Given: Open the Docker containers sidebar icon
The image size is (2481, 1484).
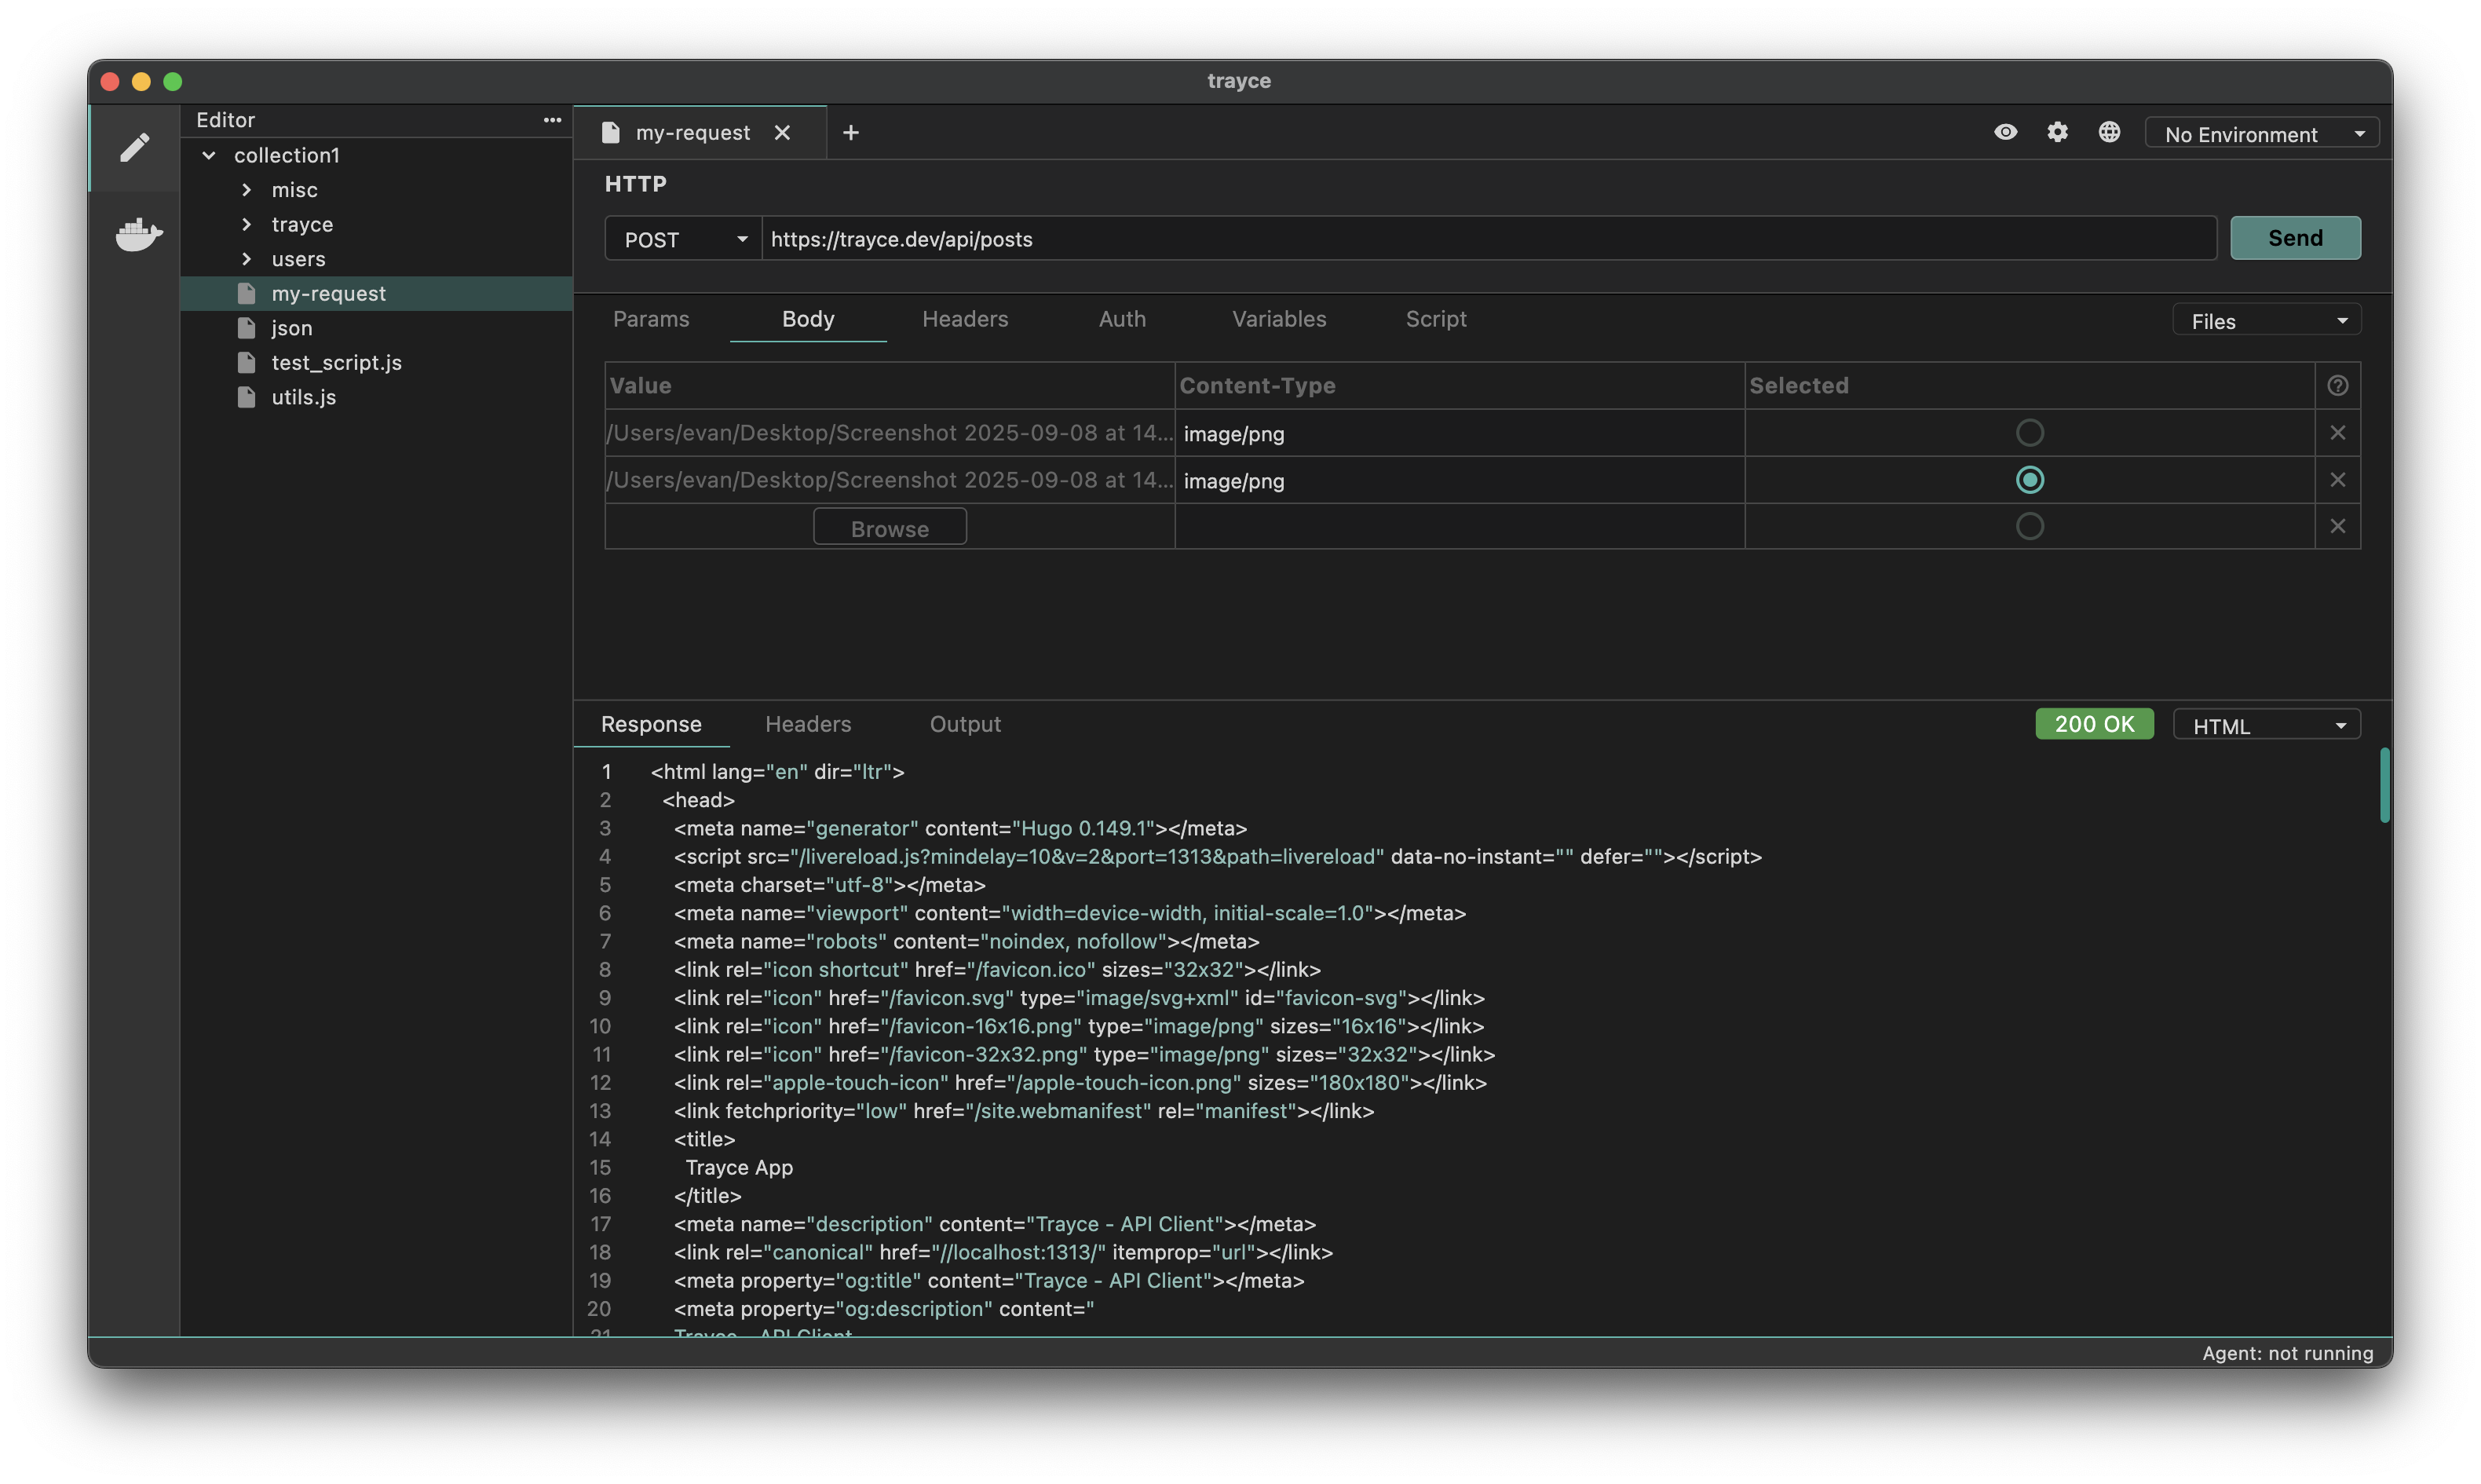Looking at the screenshot, I should pyautogui.click(x=138, y=234).
